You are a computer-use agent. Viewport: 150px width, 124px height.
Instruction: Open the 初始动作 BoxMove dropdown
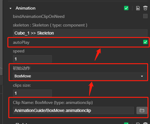pyautogui.click(x=80, y=76)
